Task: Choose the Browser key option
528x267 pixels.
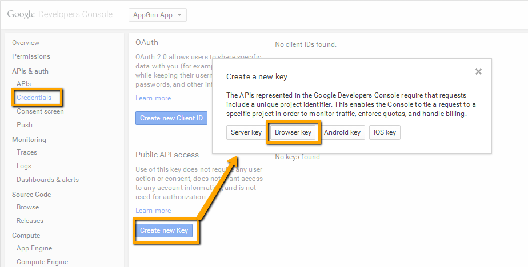Action: (293, 132)
